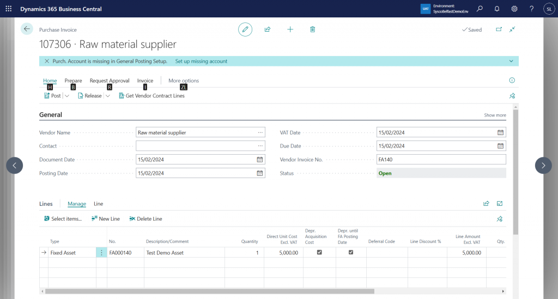The width and height of the screenshot is (558, 299).
Task: Toggle Depr. until FA Posting Date checkbox
Action: tap(351, 252)
